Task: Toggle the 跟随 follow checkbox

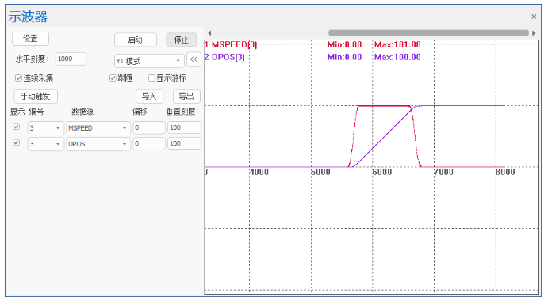Action: click(x=113, y=78)
